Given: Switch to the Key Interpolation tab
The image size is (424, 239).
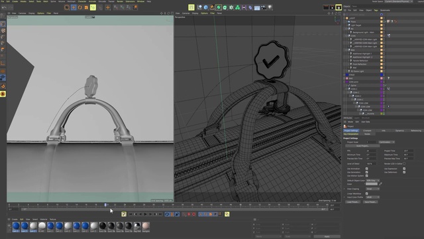Looking at the screenshot, I should coord(351,134).
